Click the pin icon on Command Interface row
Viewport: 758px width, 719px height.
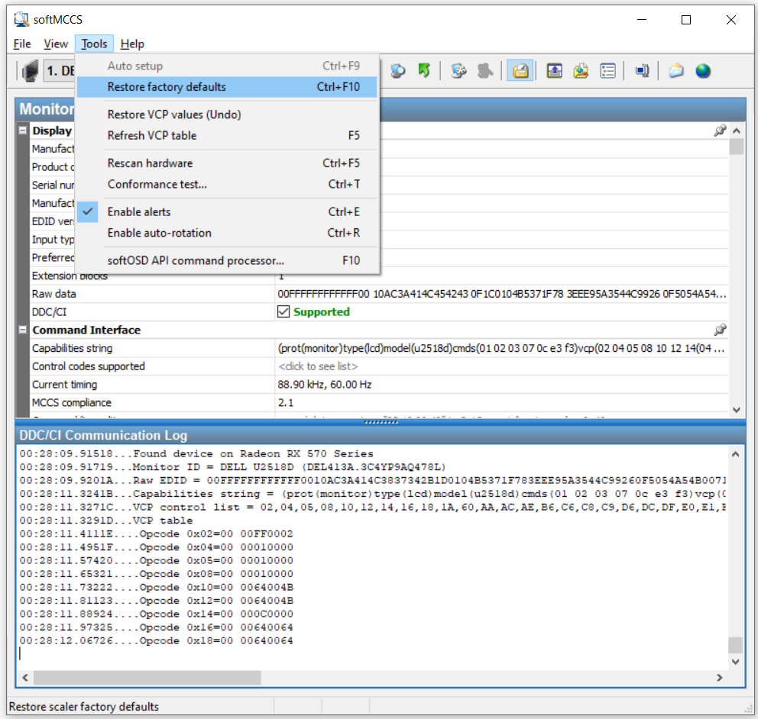tap(719, 330)
